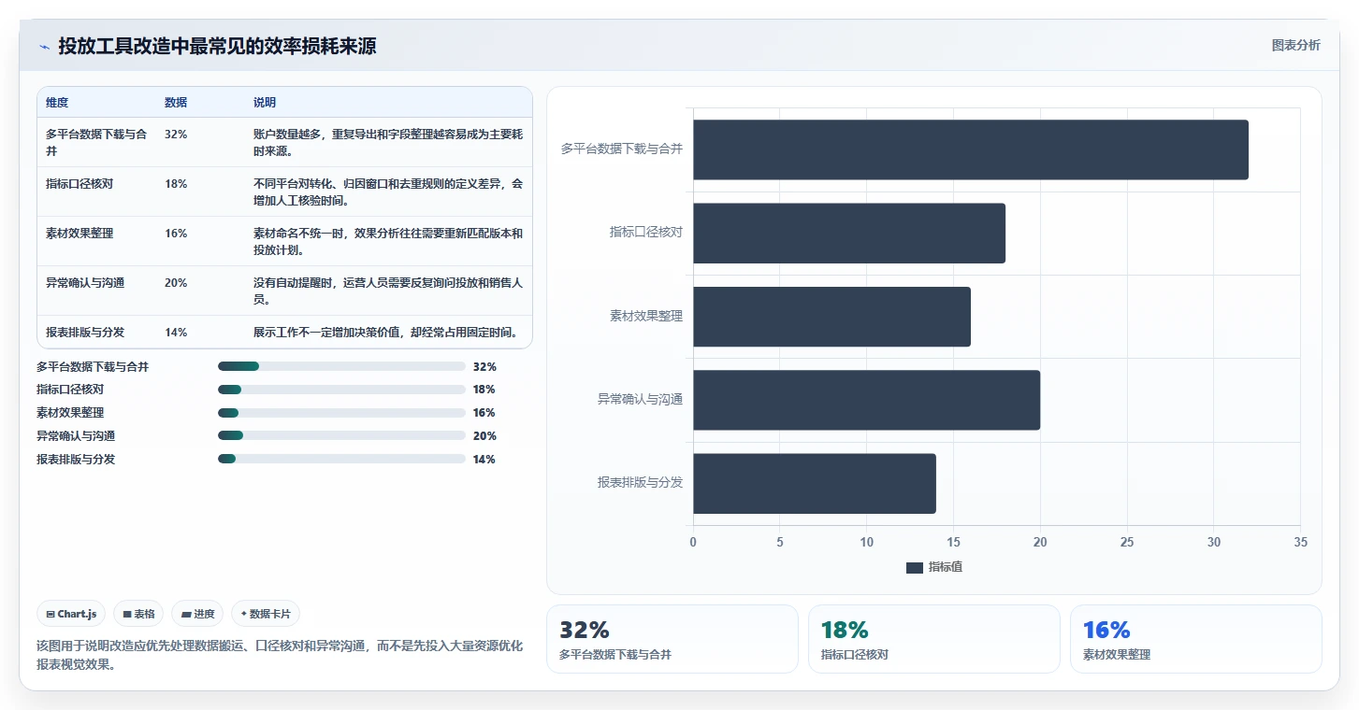This screenshot has height=710, width=1359.
Task: Click the dark legend swatch next to 指标值
Action: [x=915, y=568]
